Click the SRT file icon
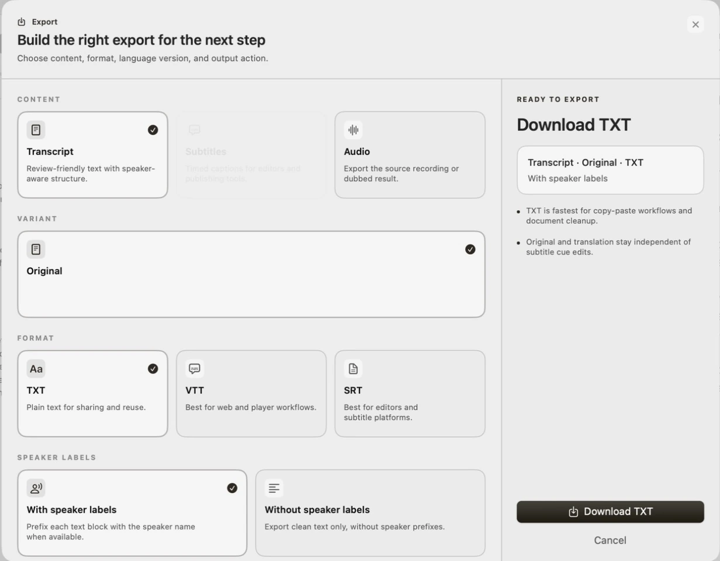The width and height of the screenshot is (720, 561). 353,369
